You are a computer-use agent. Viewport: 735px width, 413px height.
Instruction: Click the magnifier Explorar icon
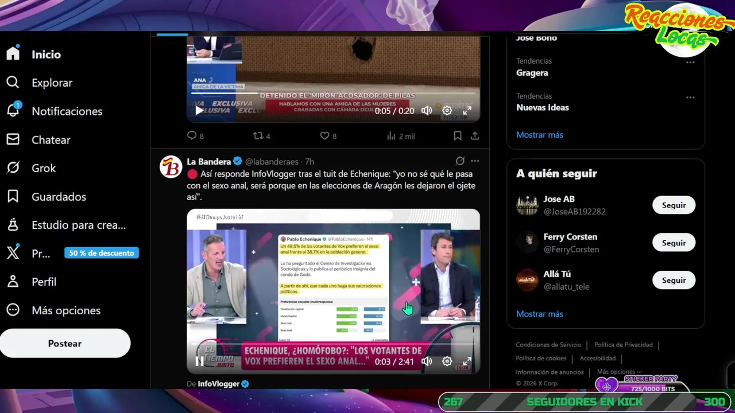pos(13,83)
